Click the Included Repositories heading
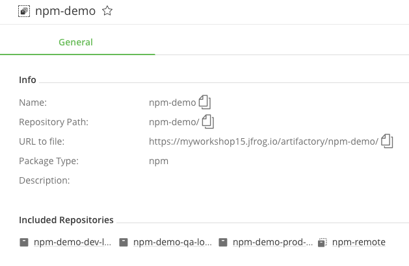This screenshot has height=266, width=409. click(66, 220)
